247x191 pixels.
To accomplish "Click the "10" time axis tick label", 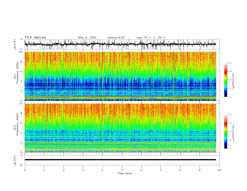I will 219,170.
